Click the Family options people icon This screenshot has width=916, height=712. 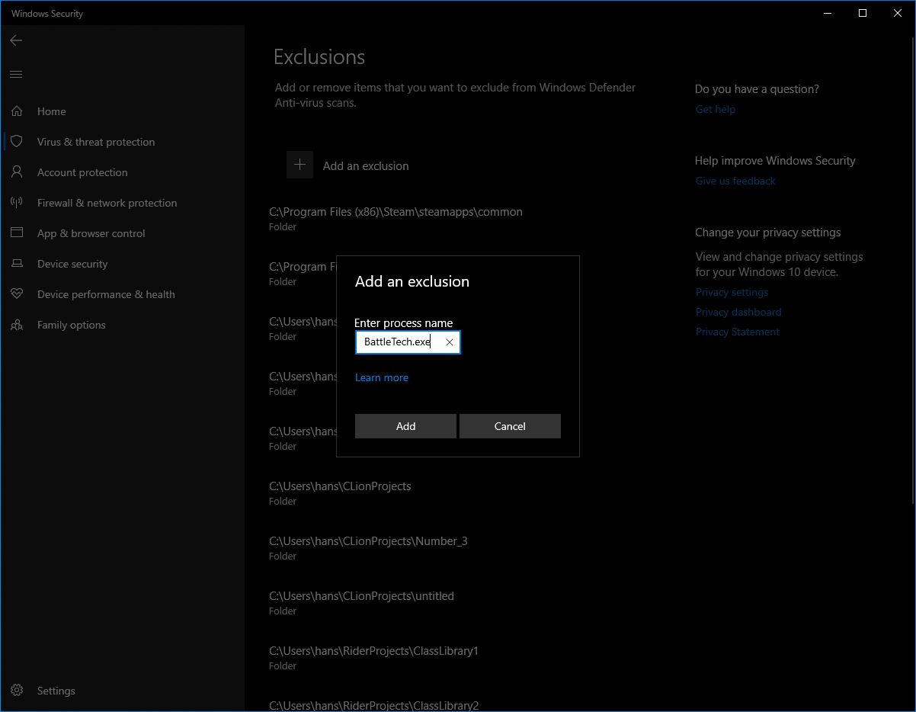[17, 325]
